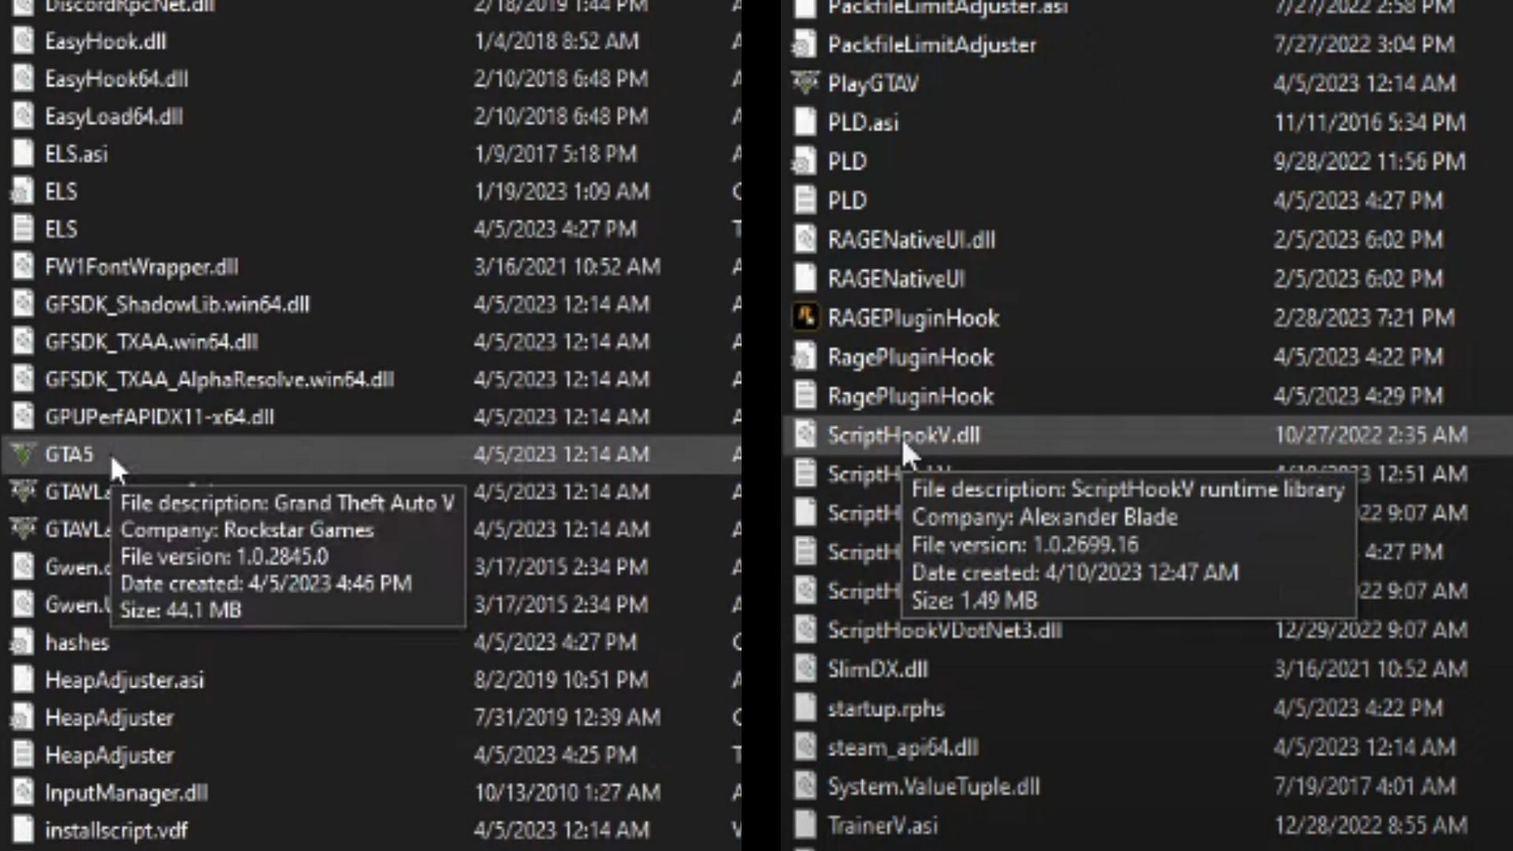The height and width of the screenshot is (851, 1513).
Task: Select RAGEPluginHook dated 2/28/2023
Action: [x=913, y=318]
